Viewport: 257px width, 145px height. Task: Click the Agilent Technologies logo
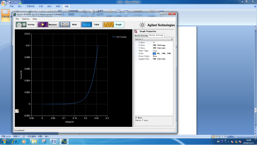[157, 25]
